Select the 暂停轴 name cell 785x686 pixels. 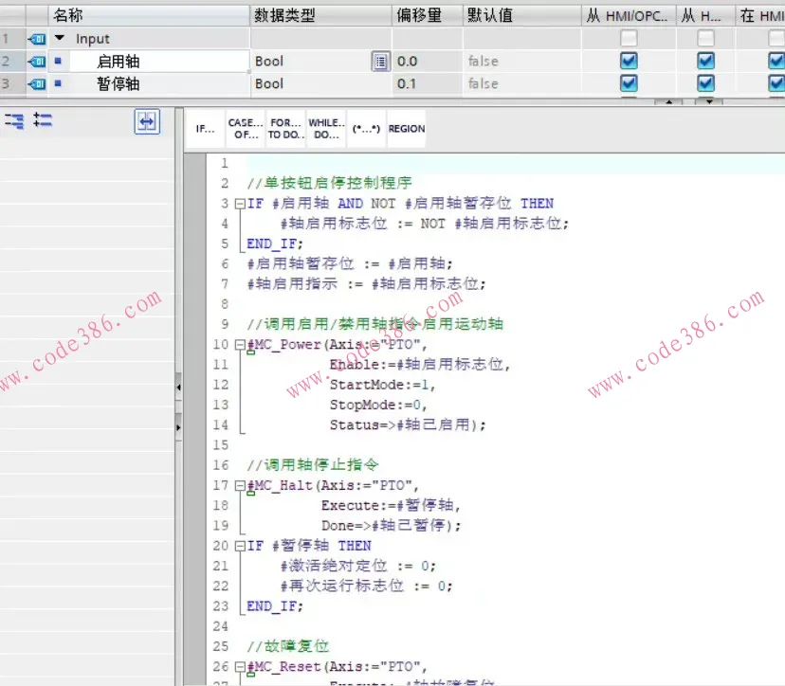[159, 83]
